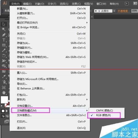
Task: Choose 存储副本(Y)... menu entry
Action: tap(50, 48)
